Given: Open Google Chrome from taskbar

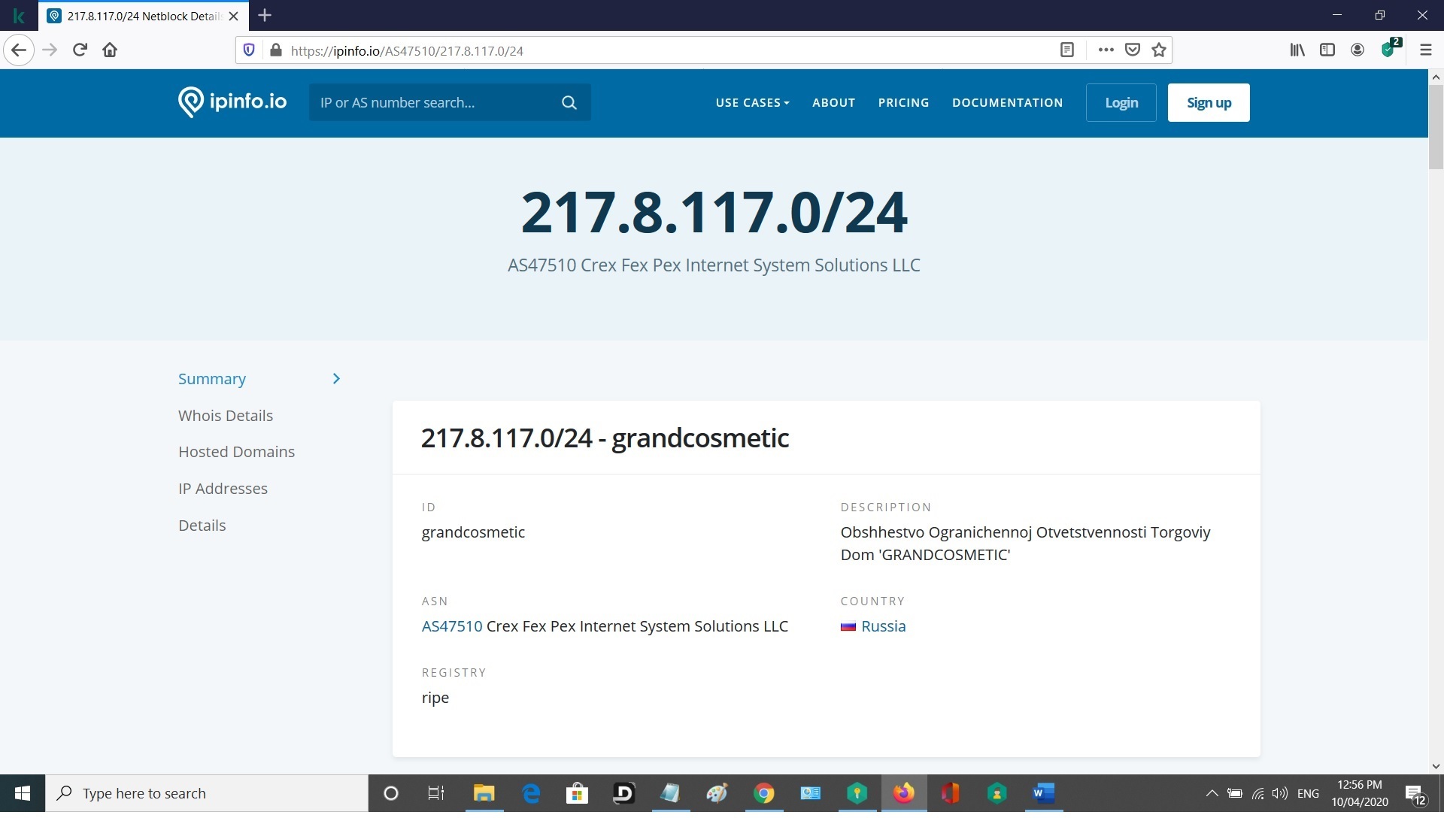Looking at the screenshot, I should 764,793.
